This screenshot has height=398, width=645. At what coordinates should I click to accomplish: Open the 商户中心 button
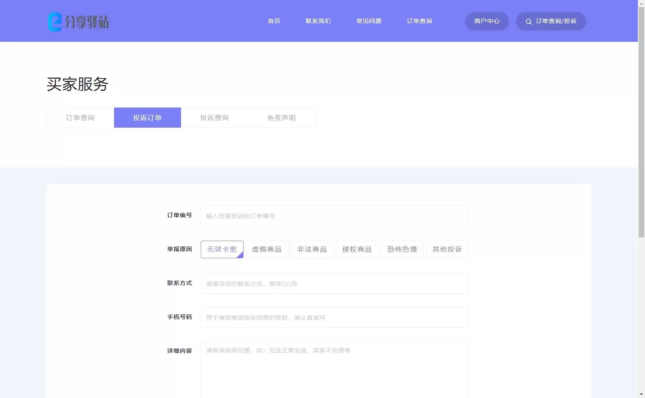(487, 21)
